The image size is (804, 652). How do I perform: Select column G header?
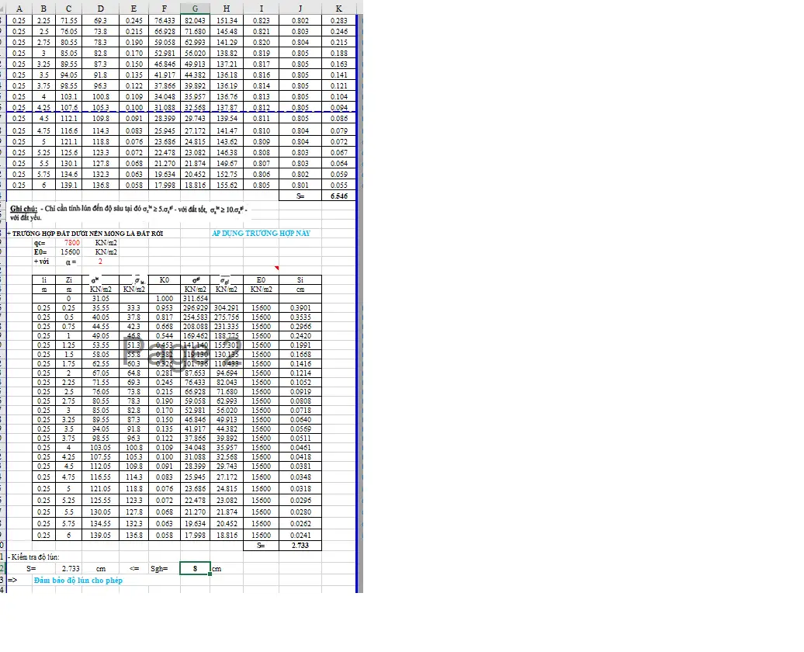(195, 8)
